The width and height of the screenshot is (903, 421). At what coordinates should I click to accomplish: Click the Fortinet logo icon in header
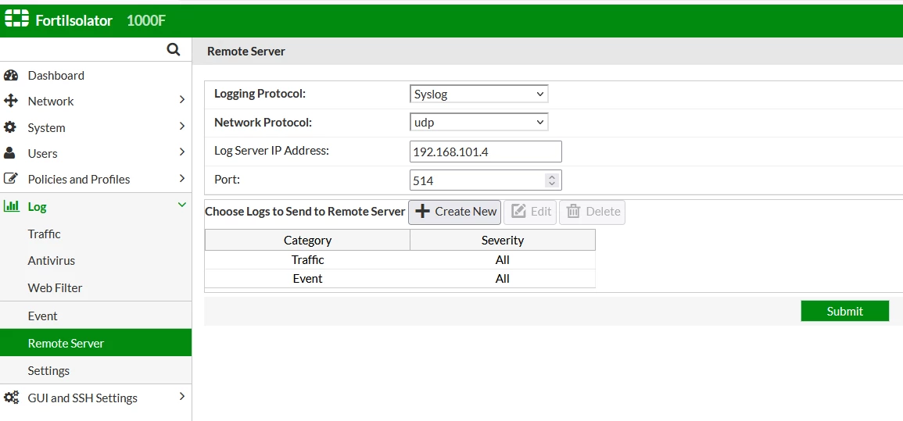click(16, 19)
